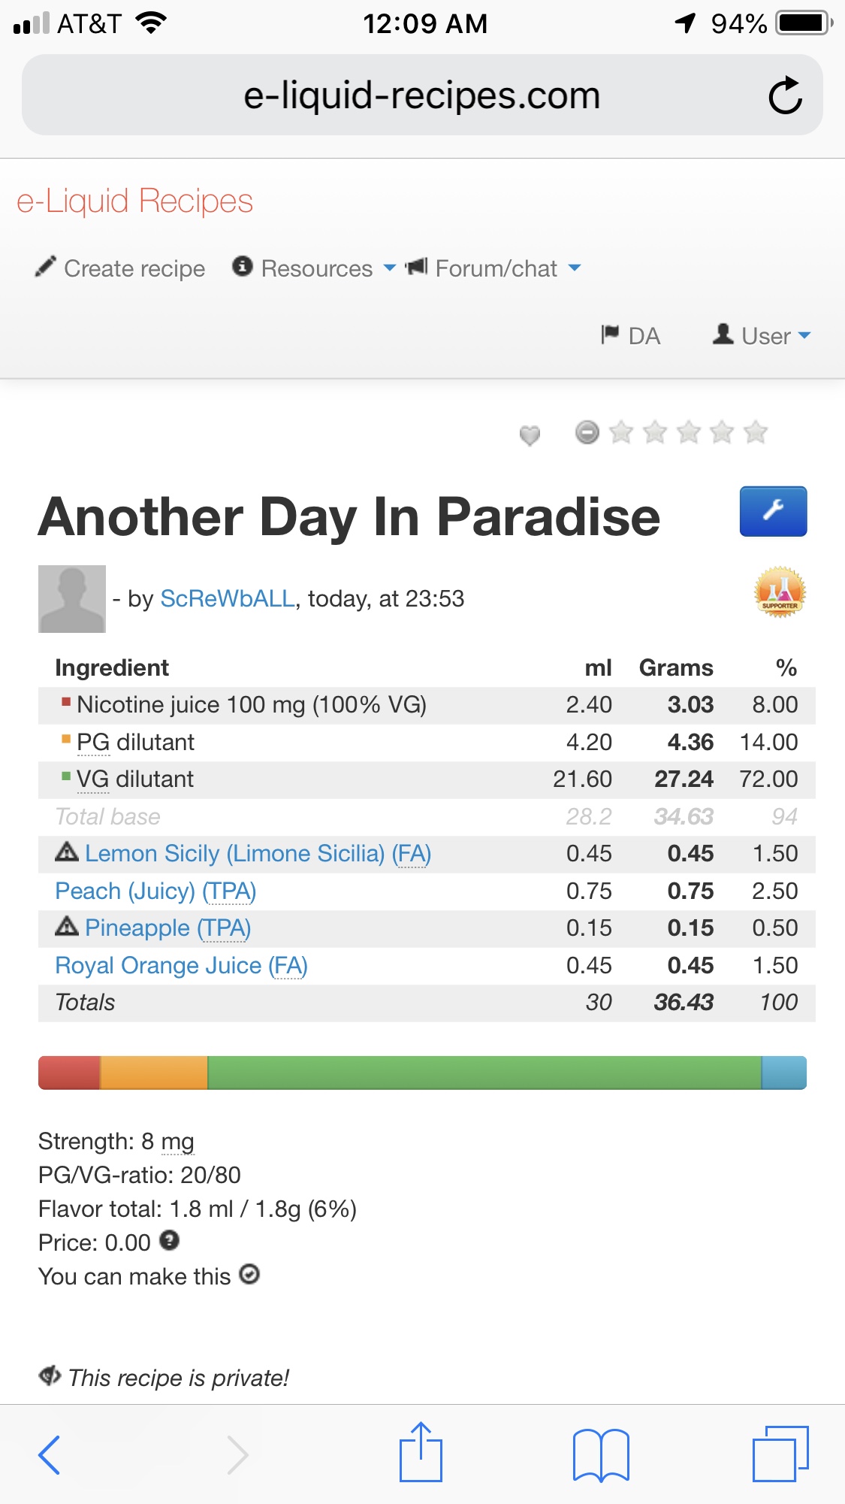845x1504 pixels.
Task: Tap the blue wrench adapt-recipe button
Action: click(x=773, y=511)
